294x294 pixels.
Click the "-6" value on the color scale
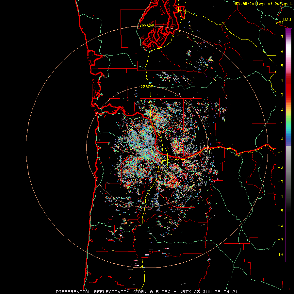[x=281, y=225]
